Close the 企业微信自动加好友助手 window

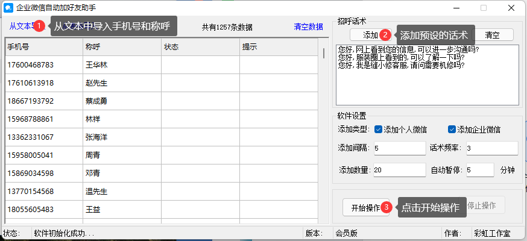[x=511, y=8]
